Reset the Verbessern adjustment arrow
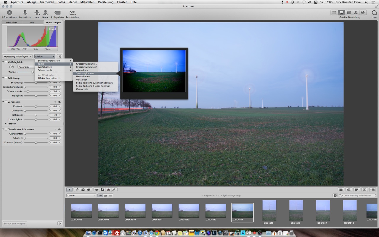 [x=55, y=102]
